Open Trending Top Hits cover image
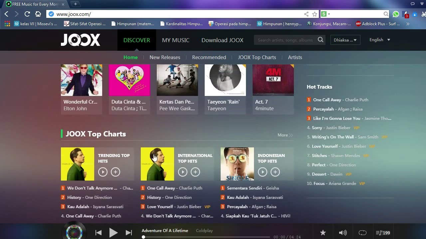426x239 pixels. 78,164
